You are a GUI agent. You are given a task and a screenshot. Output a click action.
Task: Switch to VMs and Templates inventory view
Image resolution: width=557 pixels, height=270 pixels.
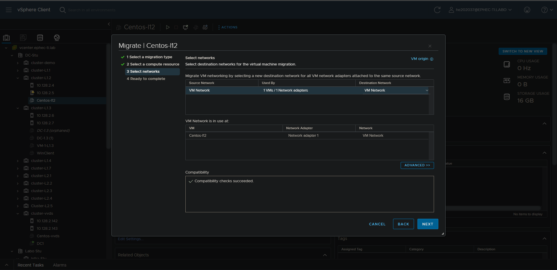pos(23,38)
